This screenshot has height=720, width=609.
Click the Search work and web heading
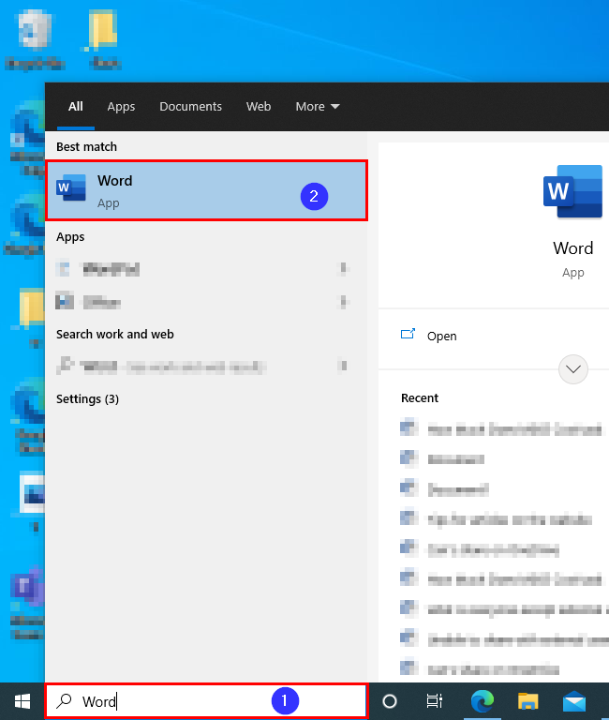point(114,335)
